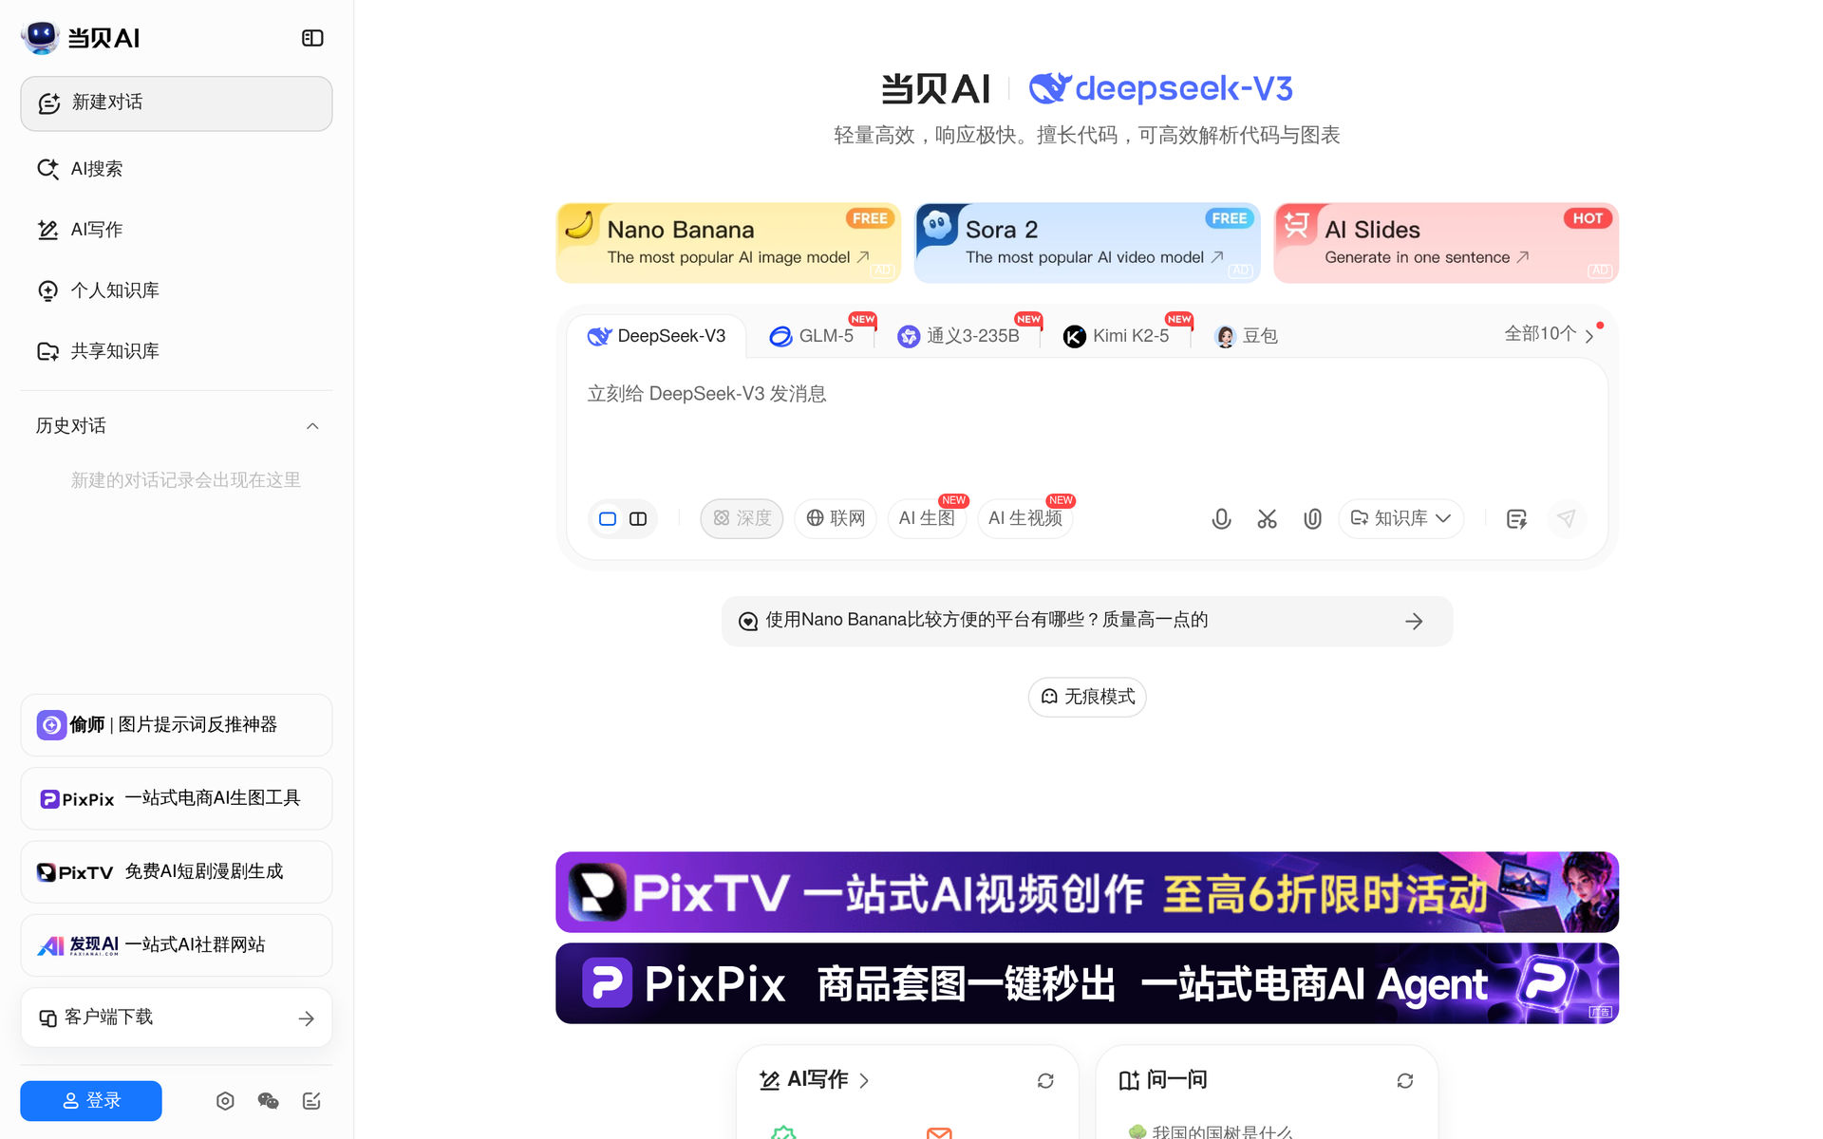This screenshot has width=1823, height=1139.
Task: Open the hexagon settings icon at bottom
Action: coord(225,1101)
